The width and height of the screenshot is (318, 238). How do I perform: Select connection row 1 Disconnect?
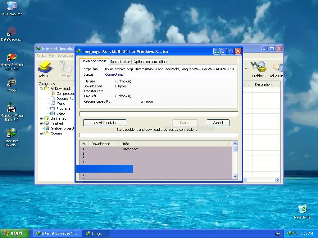coord(156,149)
